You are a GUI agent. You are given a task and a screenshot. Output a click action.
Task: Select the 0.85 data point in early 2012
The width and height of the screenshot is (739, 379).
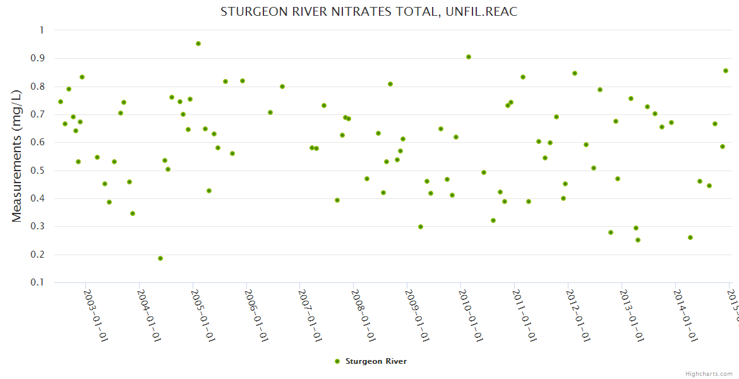575,73
